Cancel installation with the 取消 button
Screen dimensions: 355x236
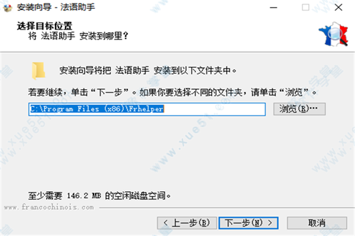(x=317, y=223)
